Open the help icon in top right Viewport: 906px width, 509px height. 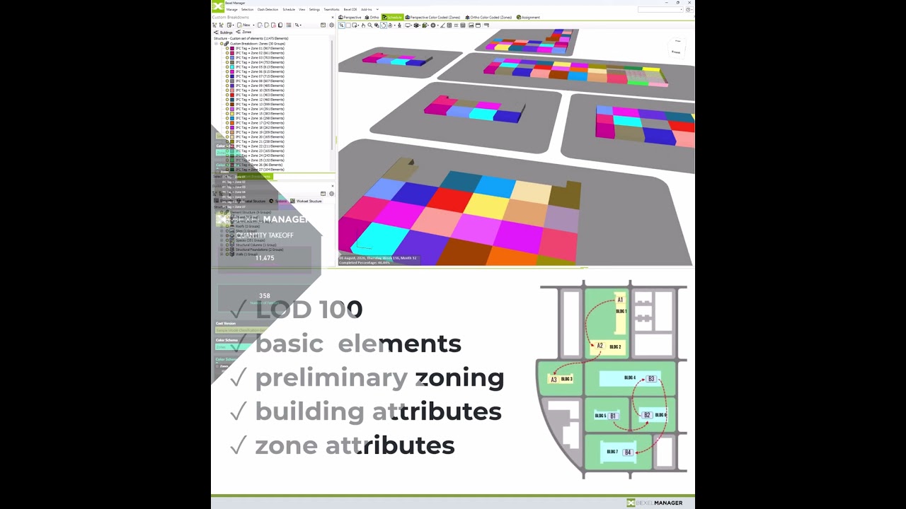(688, 9)
